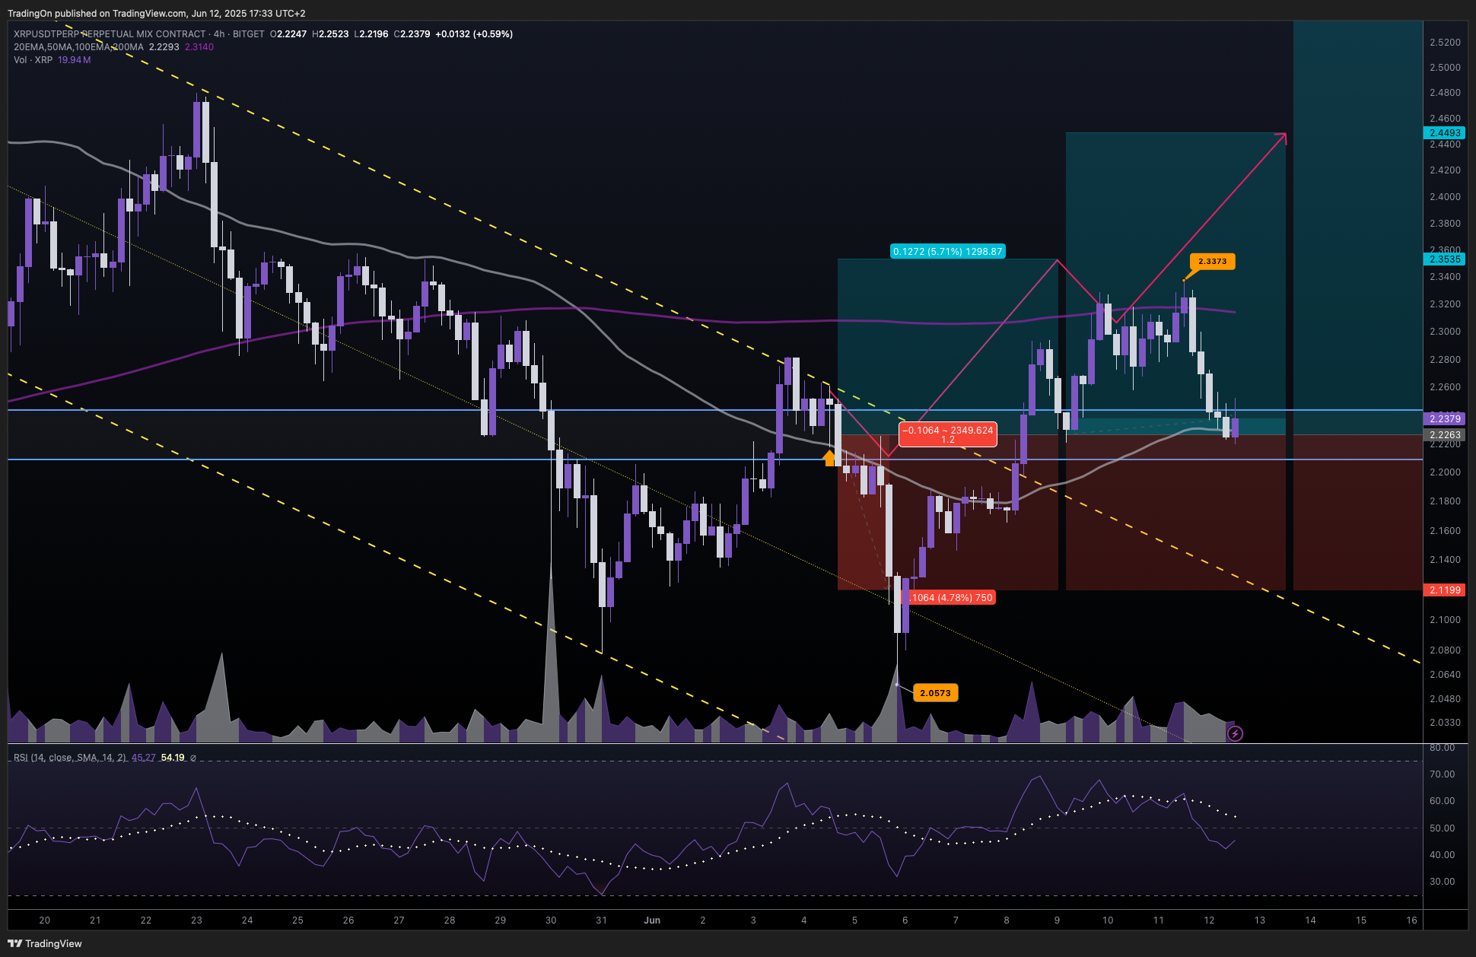Click the RSI (14, close, SMA, 14, 2) label
The height and width of the screenshot is (957, 1476).
coord(70,758)
